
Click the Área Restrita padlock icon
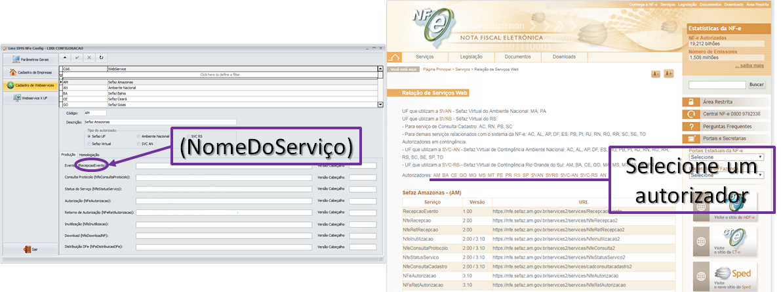[691, 102]
